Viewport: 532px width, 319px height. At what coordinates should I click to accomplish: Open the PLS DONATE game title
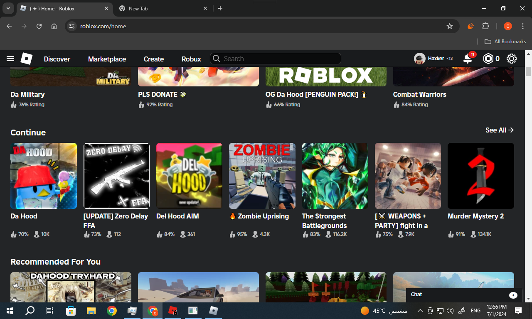[162, 94]
